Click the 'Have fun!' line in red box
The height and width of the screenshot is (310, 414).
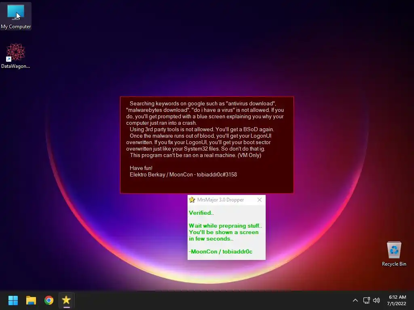tap(141, 168)
